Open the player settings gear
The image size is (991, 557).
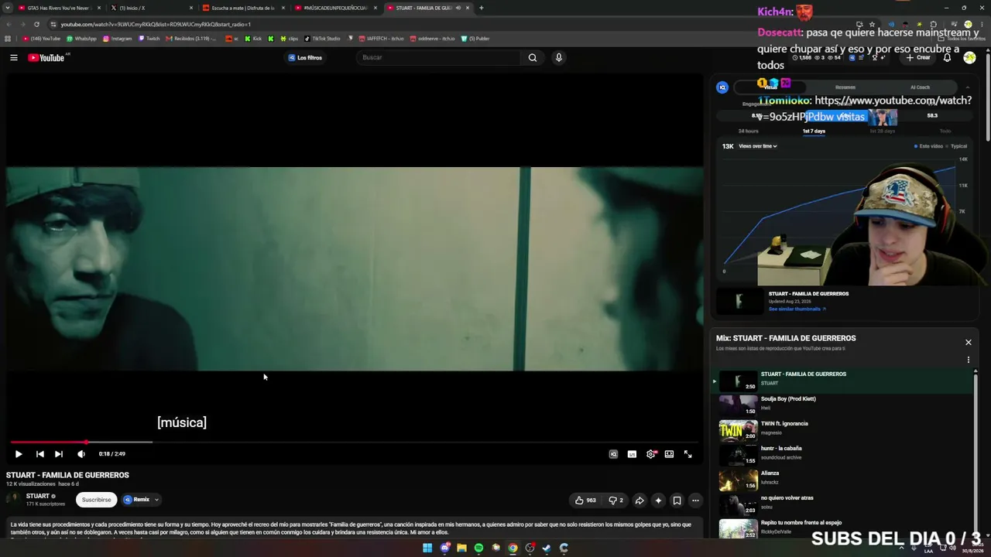650,454
